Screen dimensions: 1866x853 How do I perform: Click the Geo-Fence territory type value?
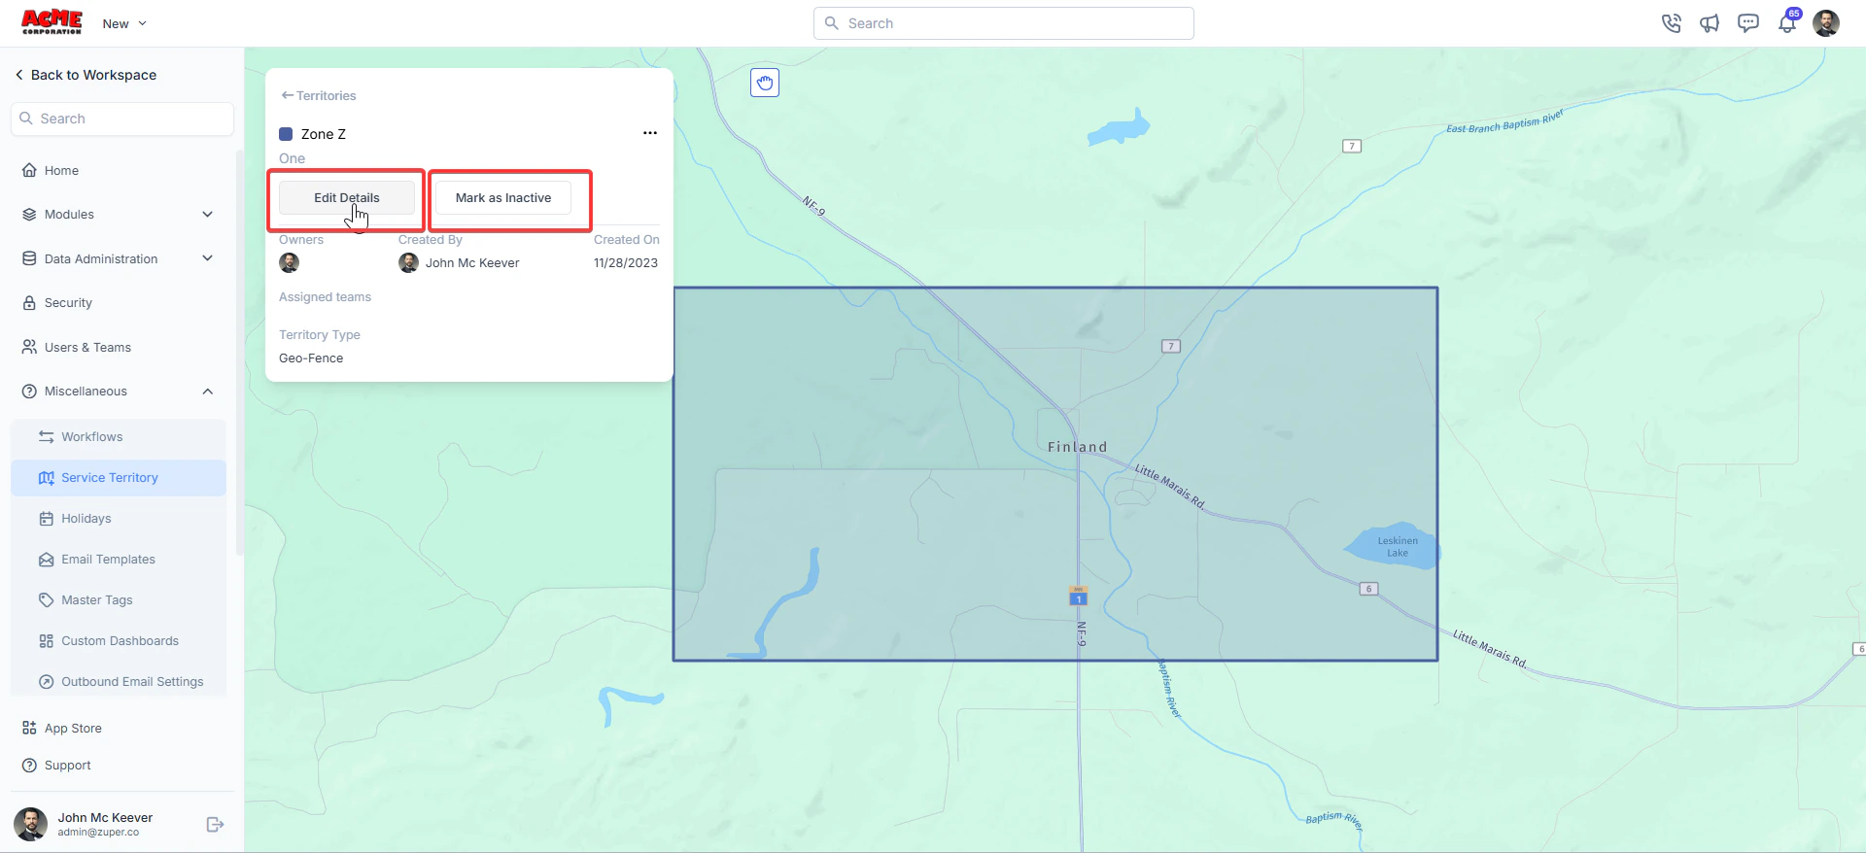311,358
